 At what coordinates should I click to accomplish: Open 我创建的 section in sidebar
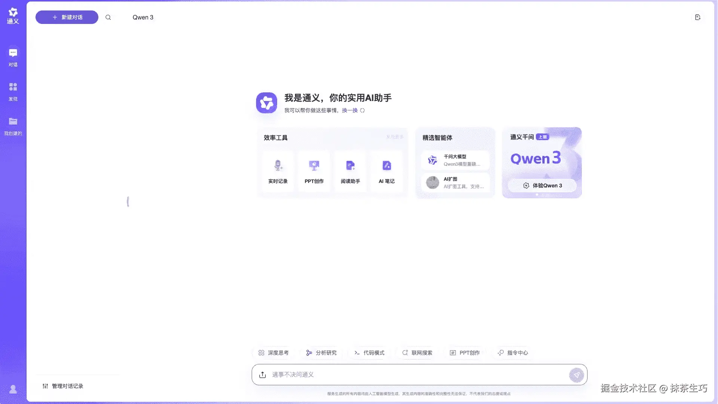13,126
